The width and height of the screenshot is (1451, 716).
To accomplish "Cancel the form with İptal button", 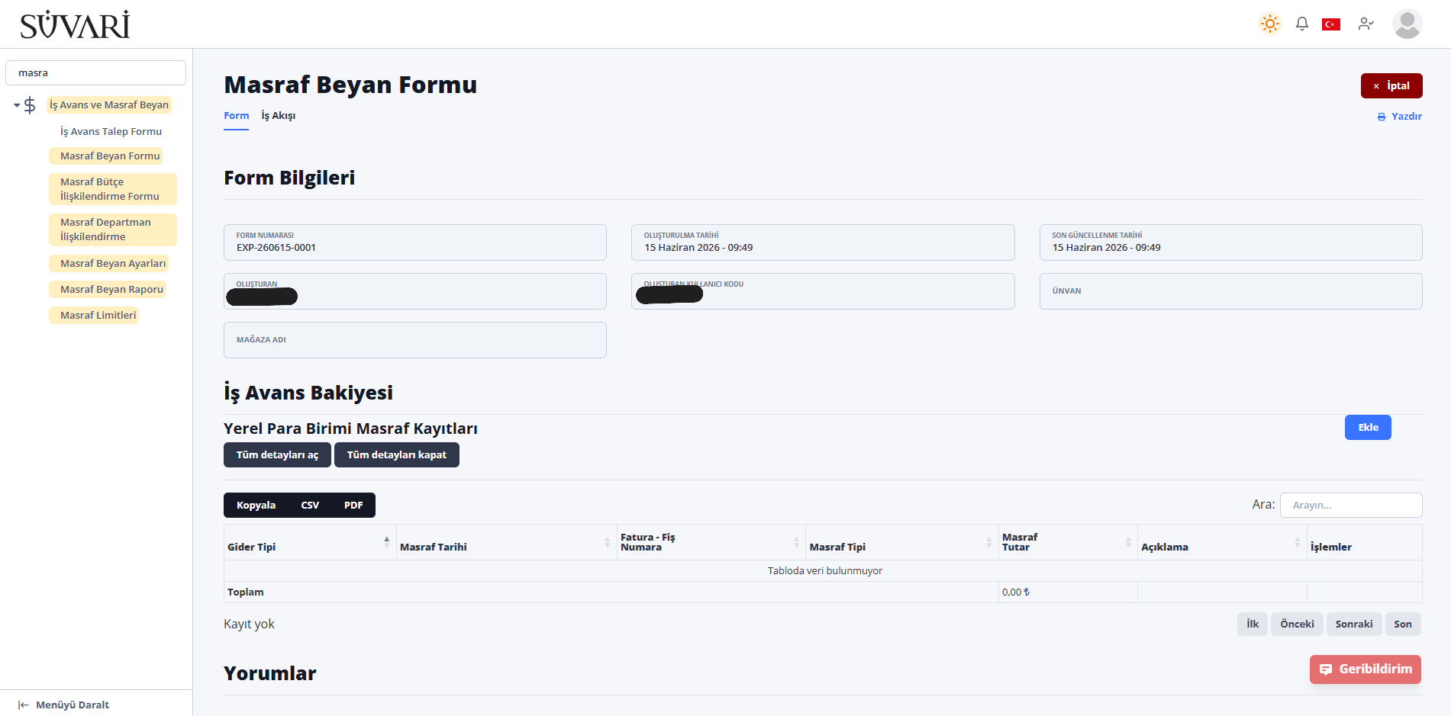I will tap(1391, 86).
